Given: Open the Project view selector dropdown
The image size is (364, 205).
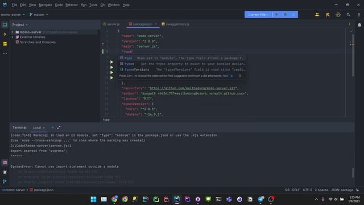Looking at the screenshot, I should click(20, 24).
